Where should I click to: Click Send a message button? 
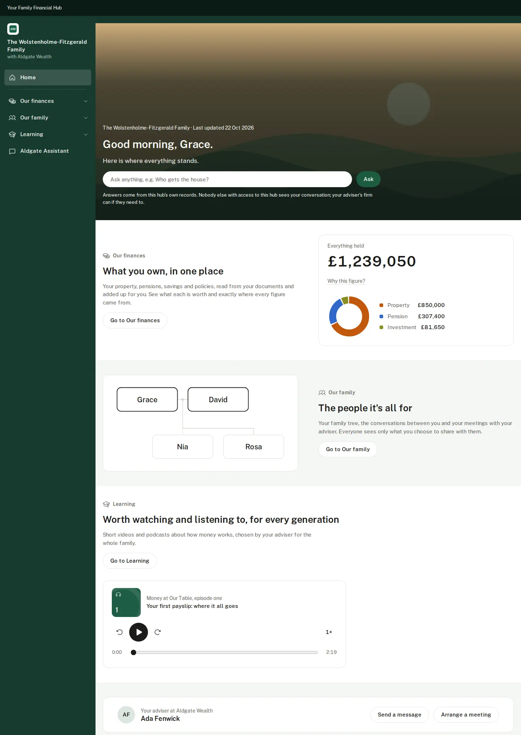point(399,715)
